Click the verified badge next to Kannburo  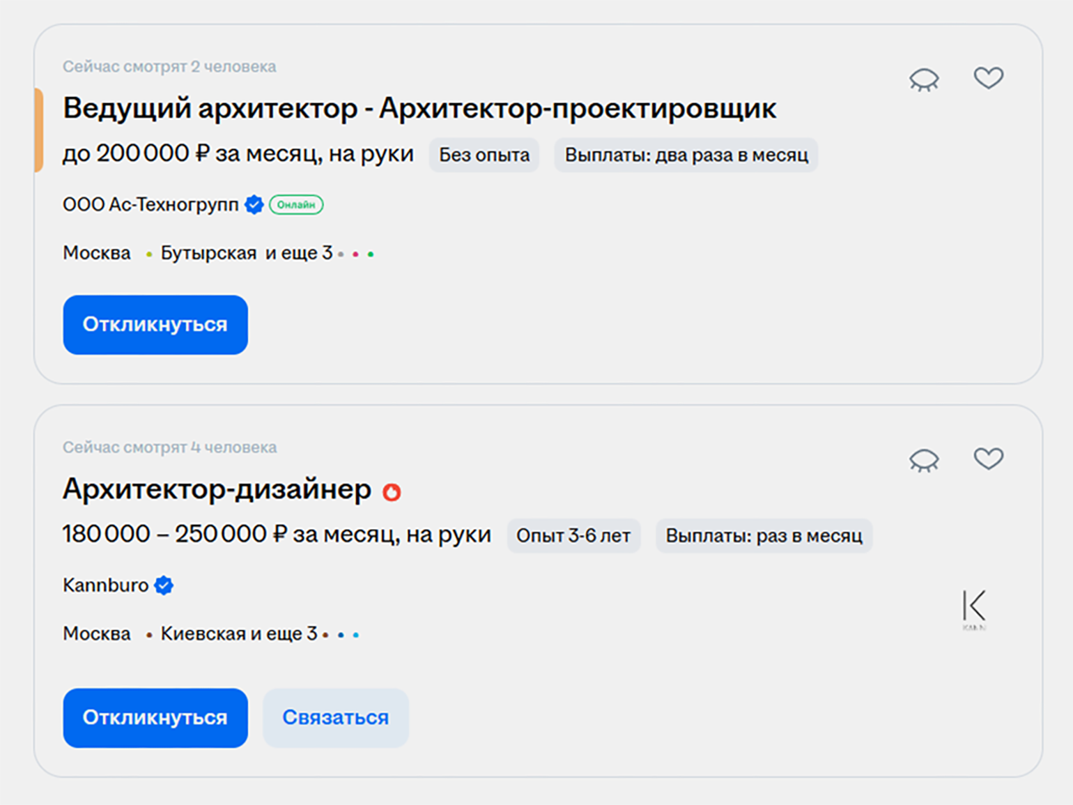164,585
